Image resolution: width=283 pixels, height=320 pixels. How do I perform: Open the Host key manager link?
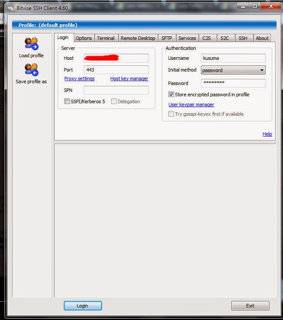click(129, 78)
